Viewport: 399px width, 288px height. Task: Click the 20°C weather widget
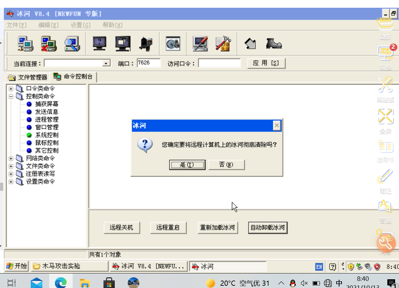point(238,283)
